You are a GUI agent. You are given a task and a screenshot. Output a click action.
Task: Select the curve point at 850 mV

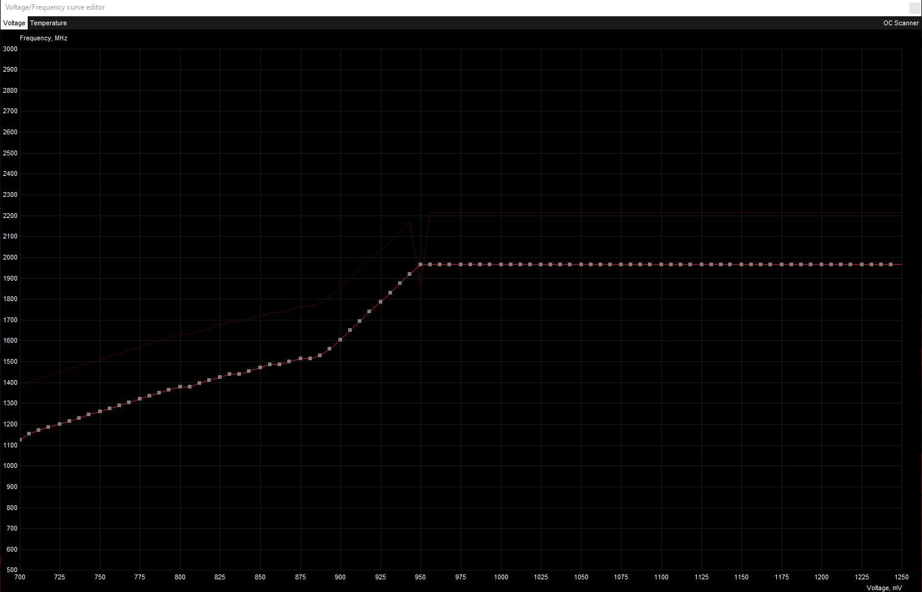260,367
